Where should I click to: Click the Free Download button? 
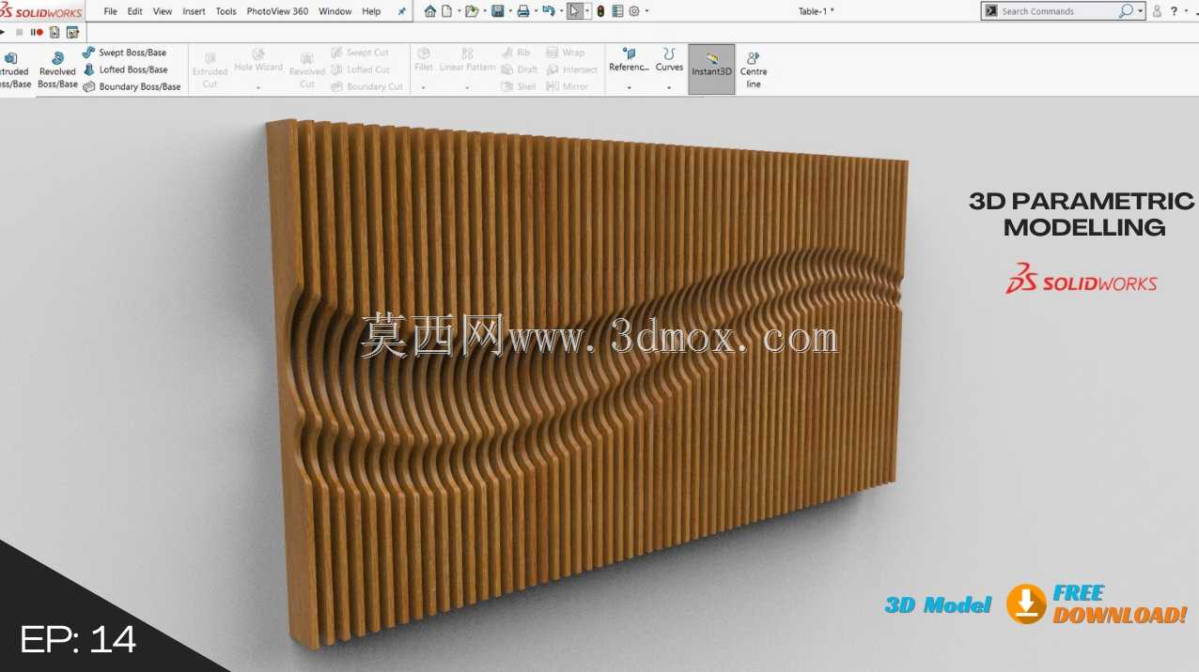[x=1097, y=604]
